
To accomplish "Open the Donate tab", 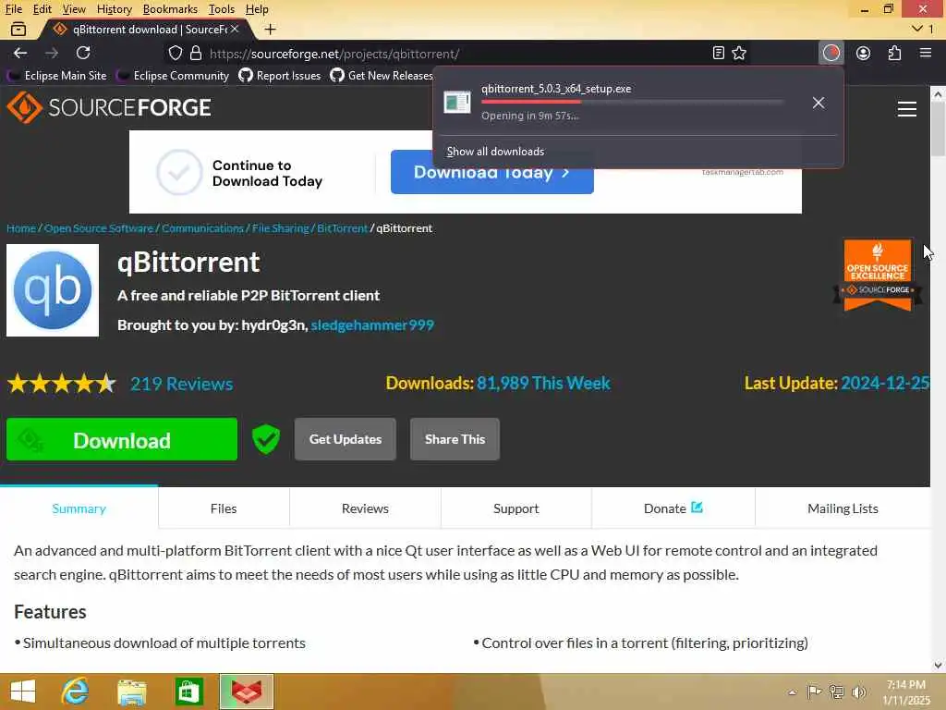I will [x=673, y=508].
